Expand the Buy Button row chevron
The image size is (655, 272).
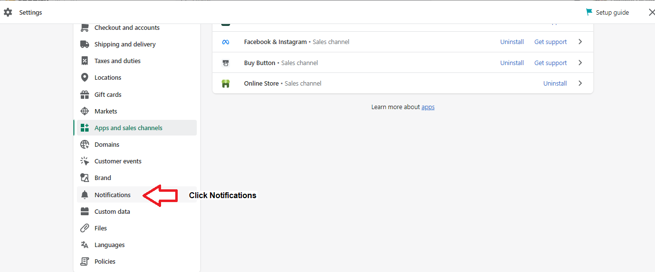[x=580, y=63]
